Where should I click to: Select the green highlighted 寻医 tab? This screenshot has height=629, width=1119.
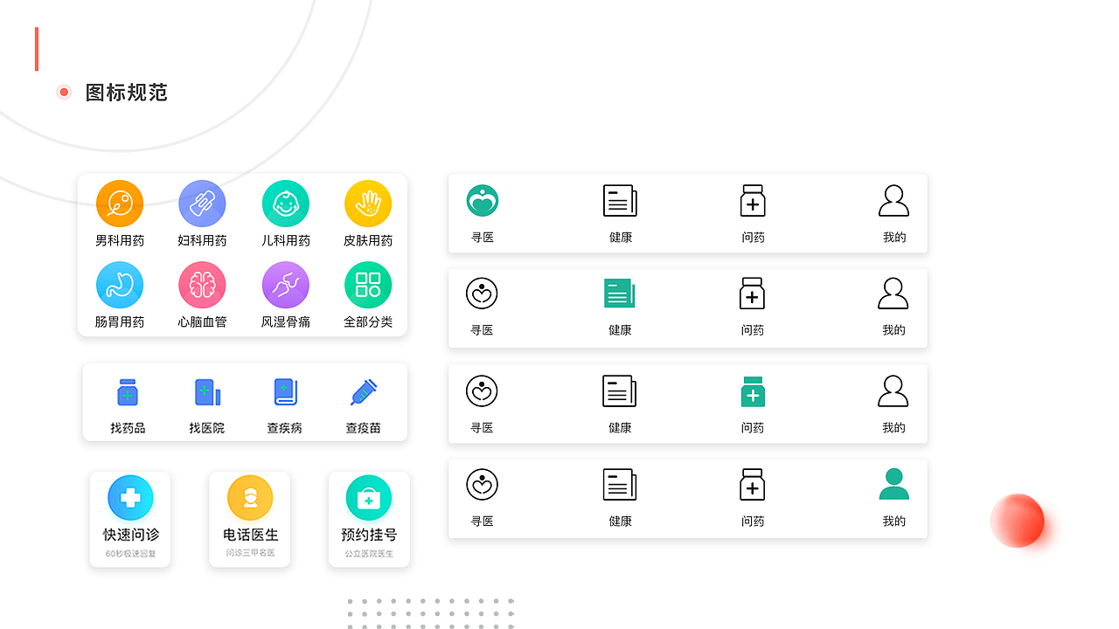point(483,213)
